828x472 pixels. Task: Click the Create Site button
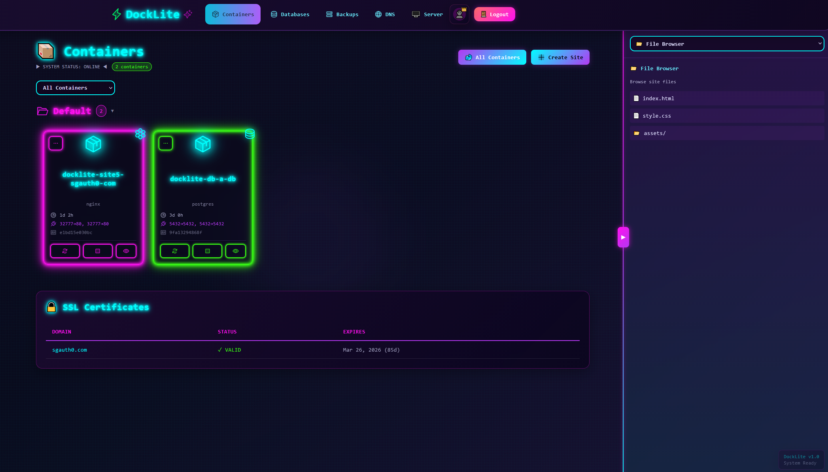click(560, 57)
